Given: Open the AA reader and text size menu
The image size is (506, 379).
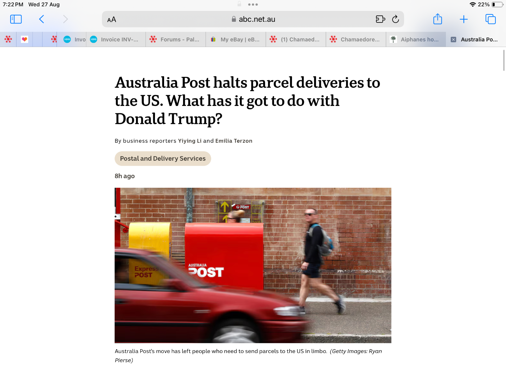Looking at the screenshot, I should coord(112,20).
